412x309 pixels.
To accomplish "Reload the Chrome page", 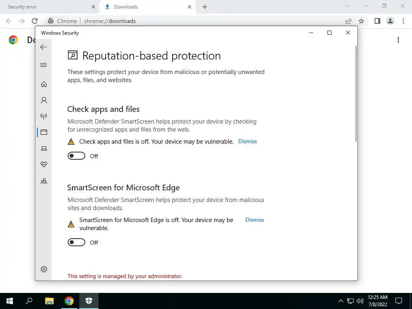I will 35,21.
